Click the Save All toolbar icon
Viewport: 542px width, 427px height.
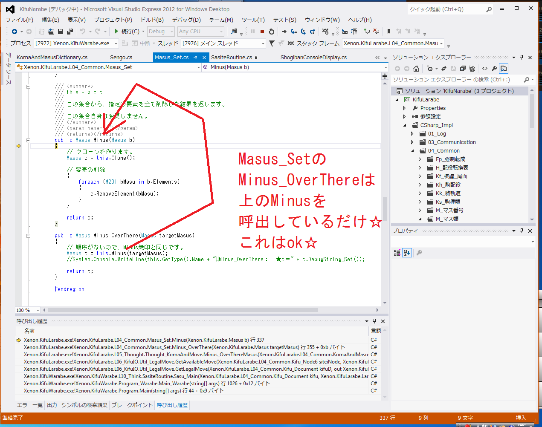[x=70, y=32]
